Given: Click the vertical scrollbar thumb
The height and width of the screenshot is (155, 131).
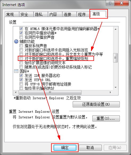Looking at the screenshot, I should (116, 58).
